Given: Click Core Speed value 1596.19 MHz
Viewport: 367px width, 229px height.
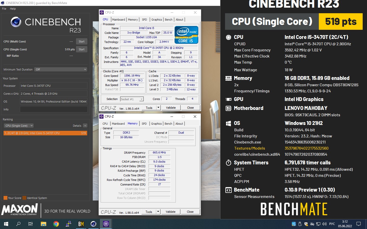Looking at the screenshot, I should [132, 76].
